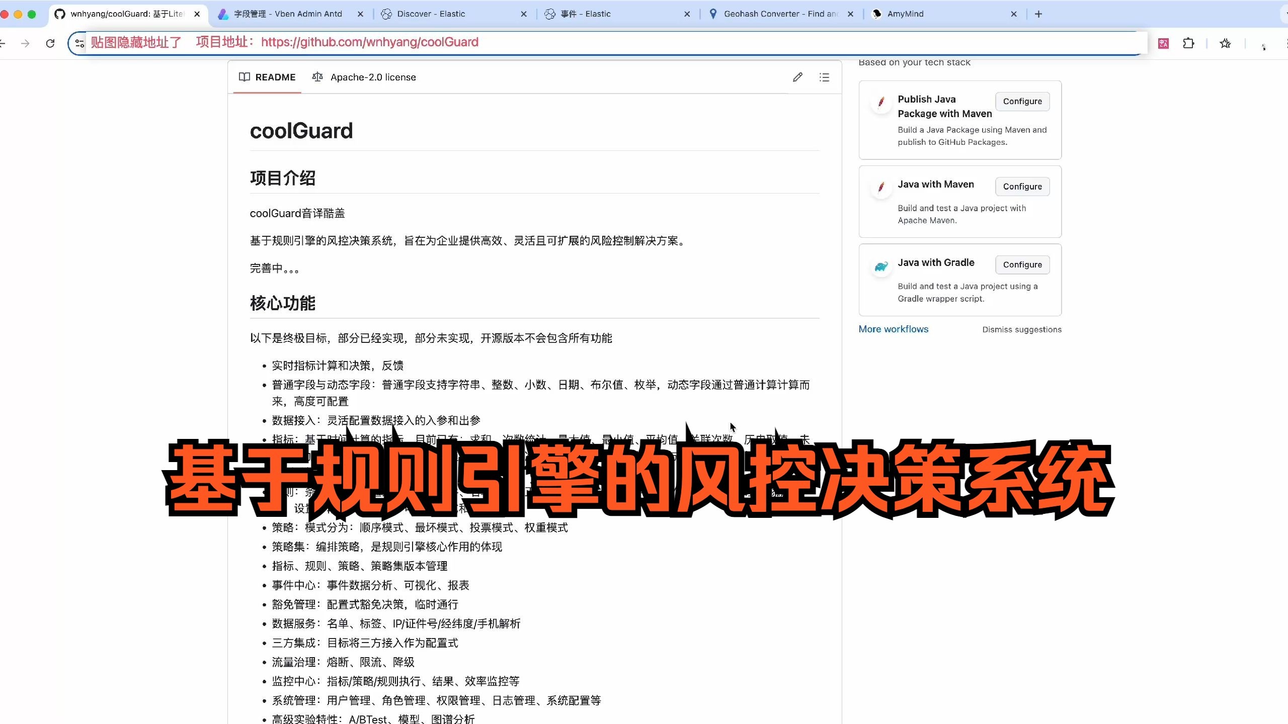The image size is (1288, 724).
Task: Close the Geohash Converter tab
Action: [x=850, y=14]
